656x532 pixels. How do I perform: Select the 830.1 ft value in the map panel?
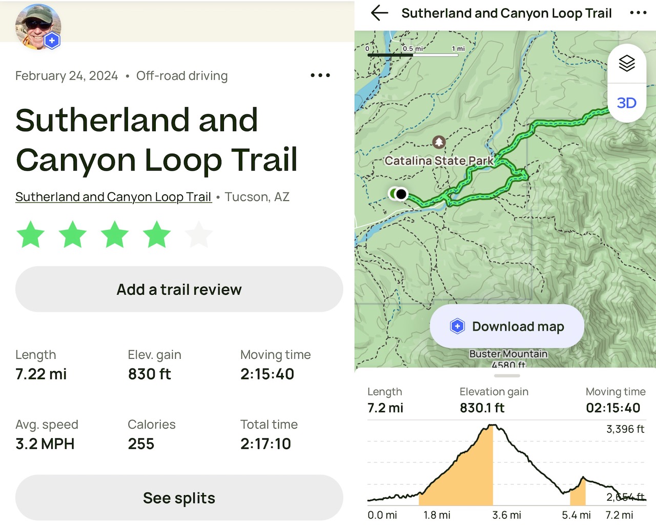tap(482, 407)
